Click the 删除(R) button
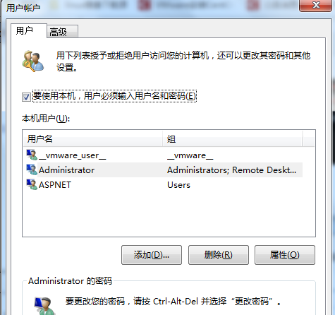335x315 pixels. coord(219,255)
